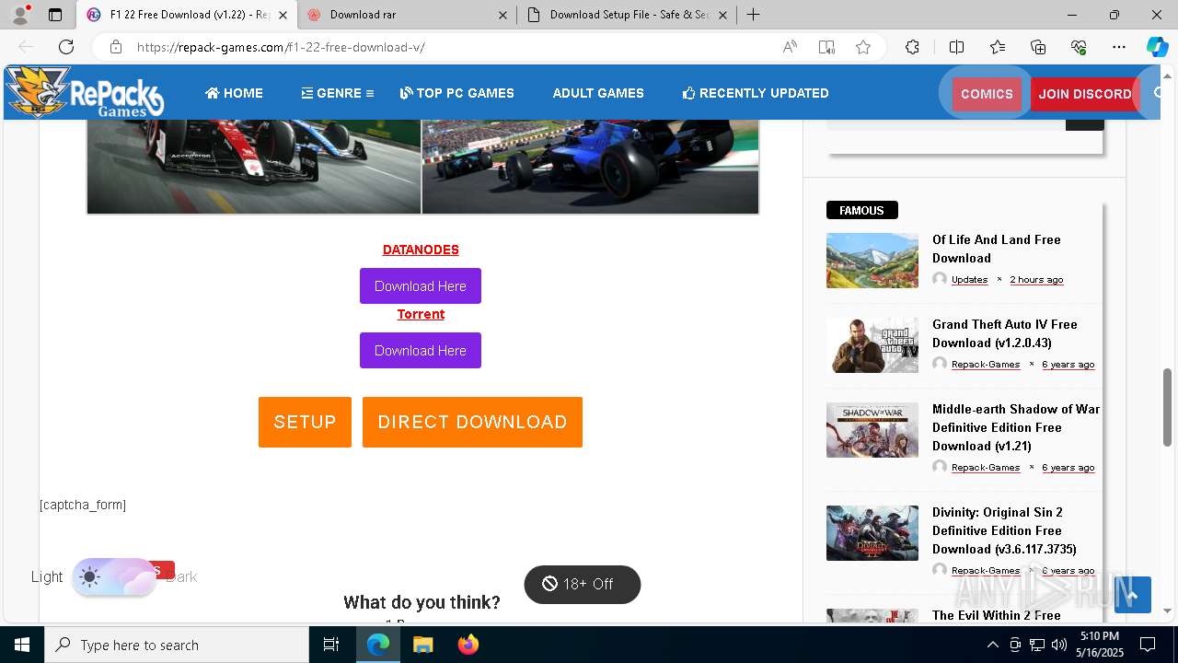Click the 2 hours ago timestamp link
1178x663 pixels.
point(1036,279)
